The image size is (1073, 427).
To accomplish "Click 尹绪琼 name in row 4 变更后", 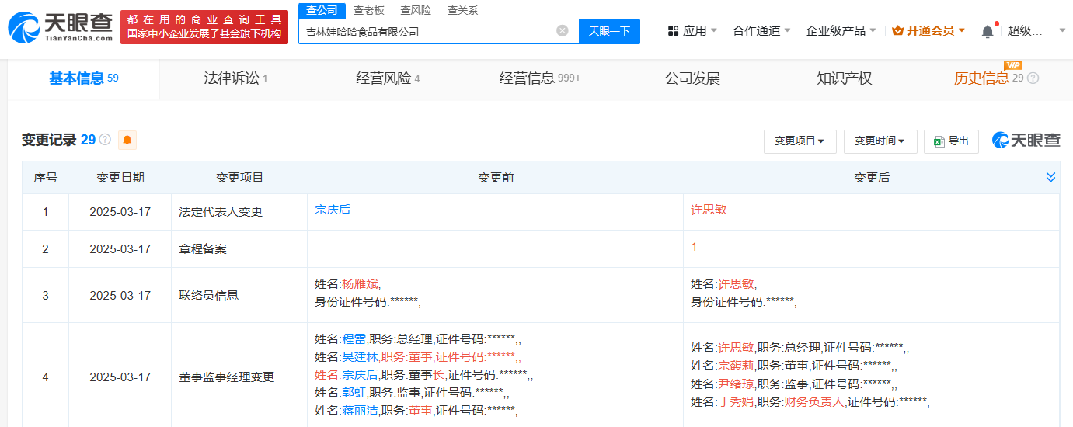I will click(x=736, y=384).
